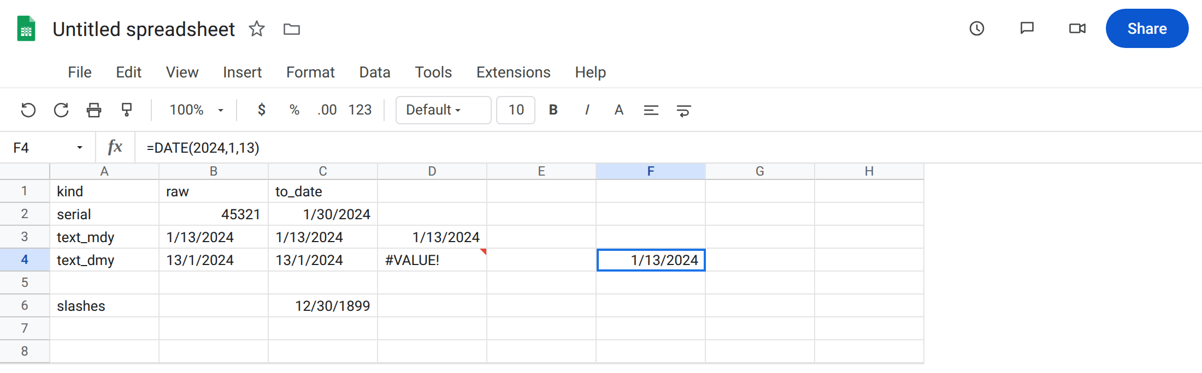The width and height of the screenshot is (1202, 373).
Task: Open text wrapping options
Action: pyautogui.click(x=684, y=111)
